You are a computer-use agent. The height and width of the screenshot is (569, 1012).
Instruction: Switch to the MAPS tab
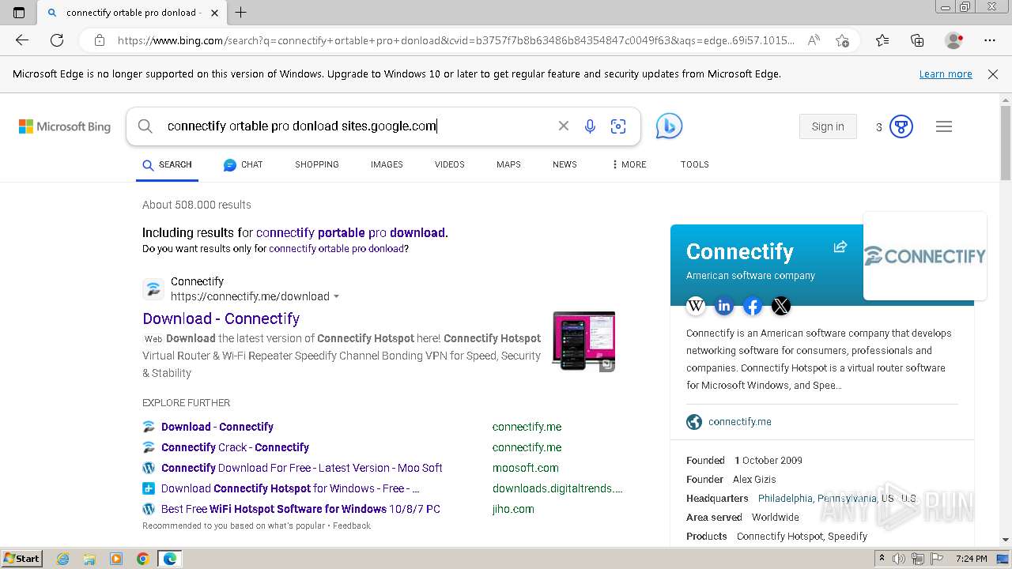coord(508,164)
